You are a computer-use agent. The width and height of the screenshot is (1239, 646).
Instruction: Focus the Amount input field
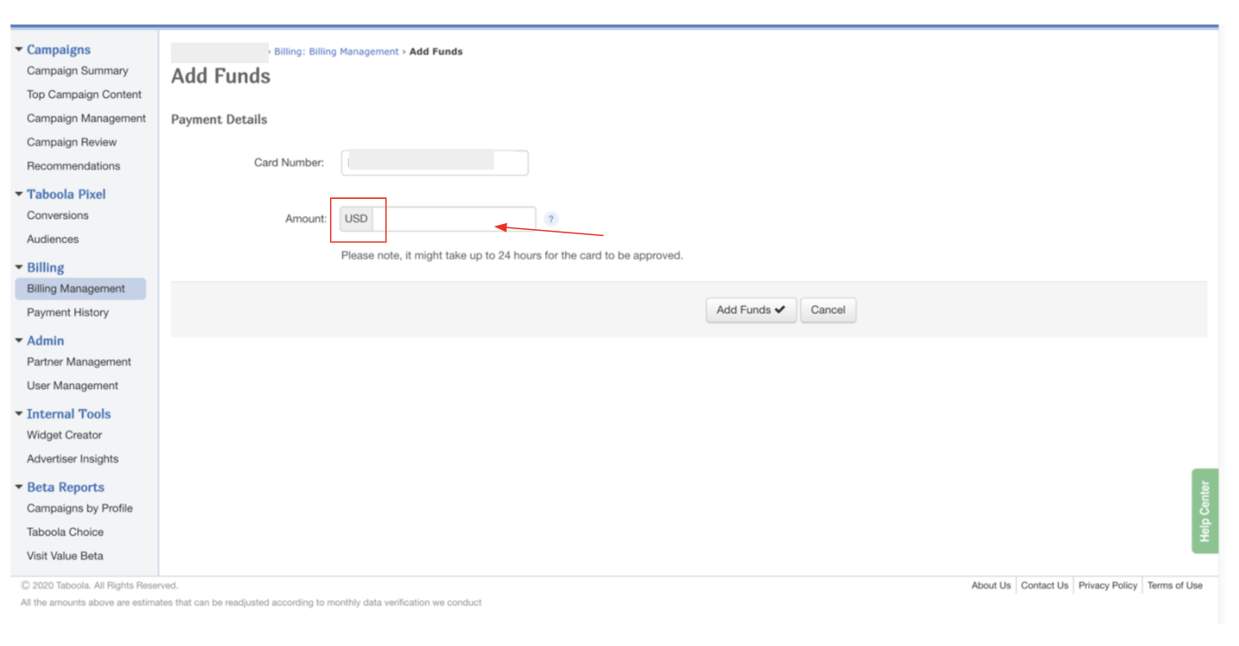(454, 219)
